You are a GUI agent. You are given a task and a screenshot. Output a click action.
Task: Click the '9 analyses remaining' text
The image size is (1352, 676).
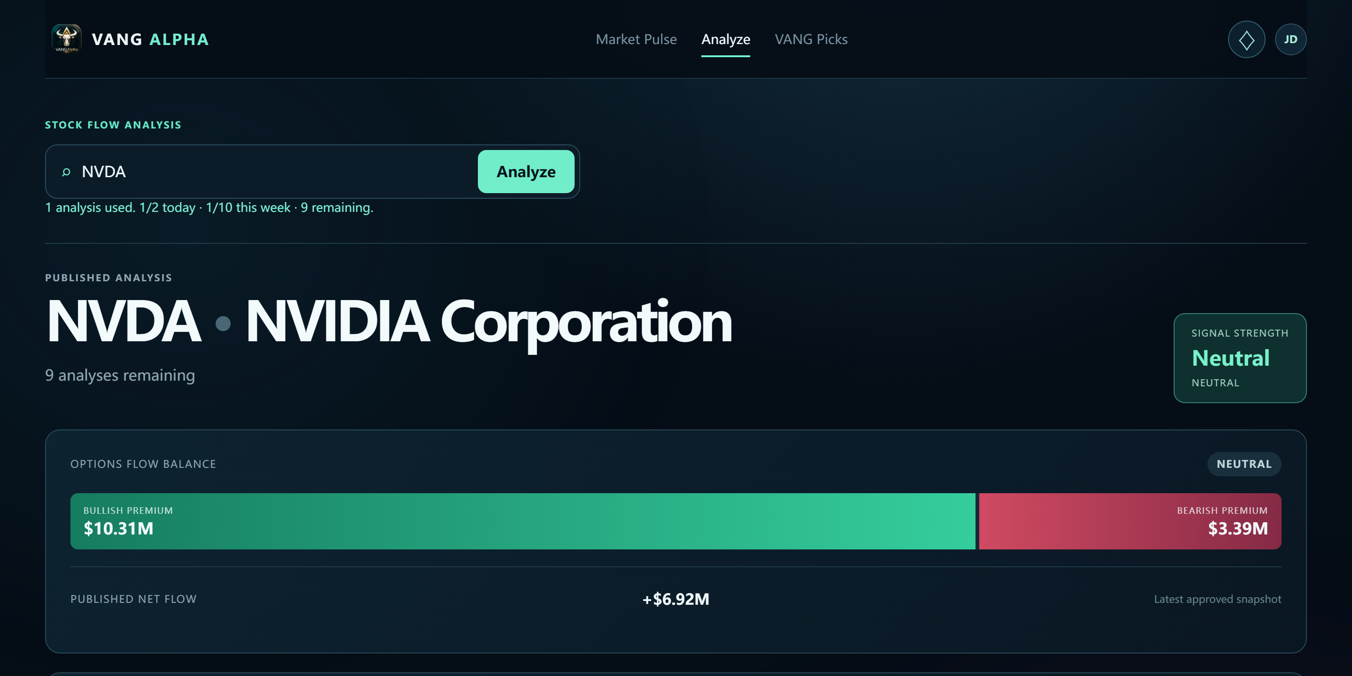coord(120,375)
